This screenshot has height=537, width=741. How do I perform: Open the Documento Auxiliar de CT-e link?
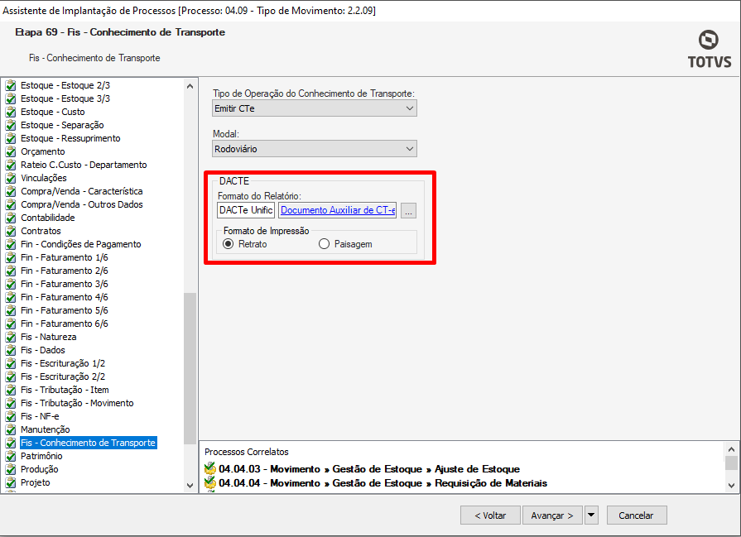click(338, 210)
